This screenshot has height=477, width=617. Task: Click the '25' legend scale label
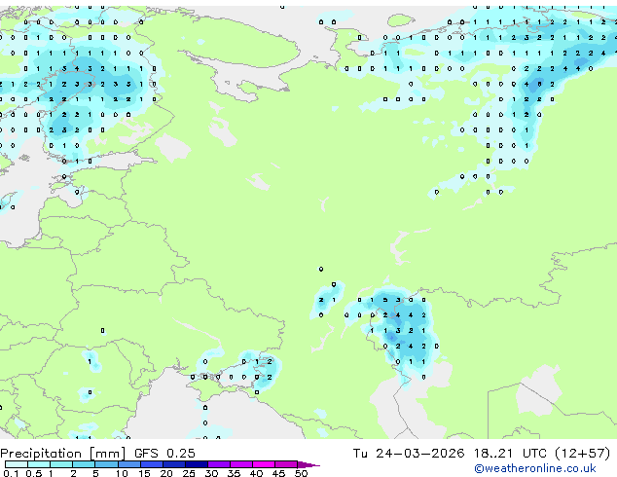coord(189,473)
